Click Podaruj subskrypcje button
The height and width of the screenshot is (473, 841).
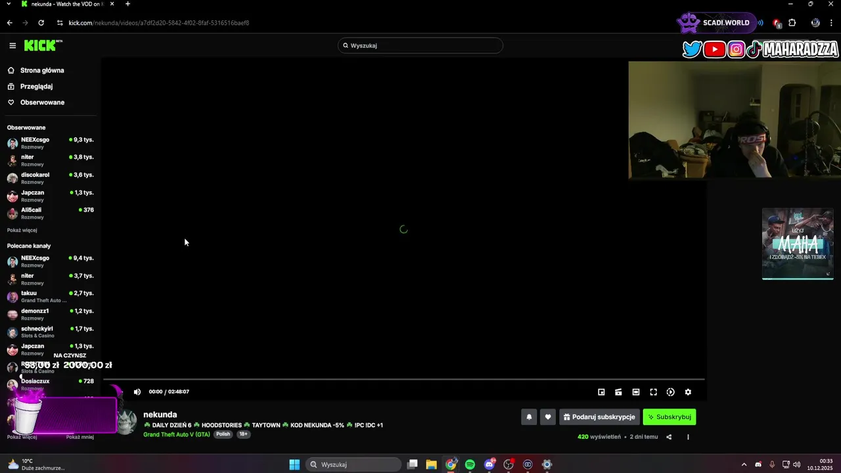599,417
